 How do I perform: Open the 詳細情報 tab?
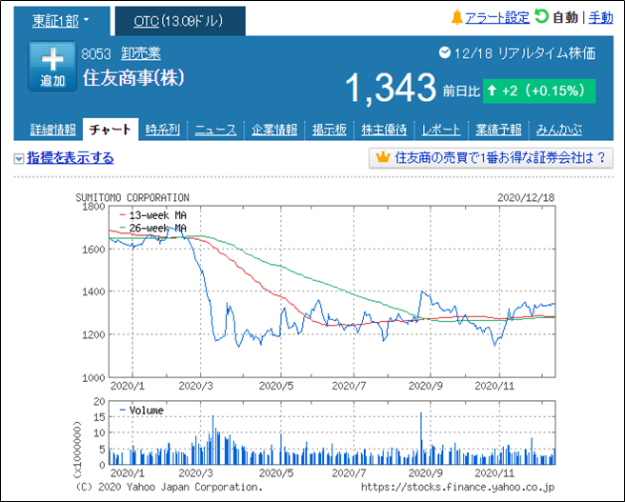coord(53,130)
